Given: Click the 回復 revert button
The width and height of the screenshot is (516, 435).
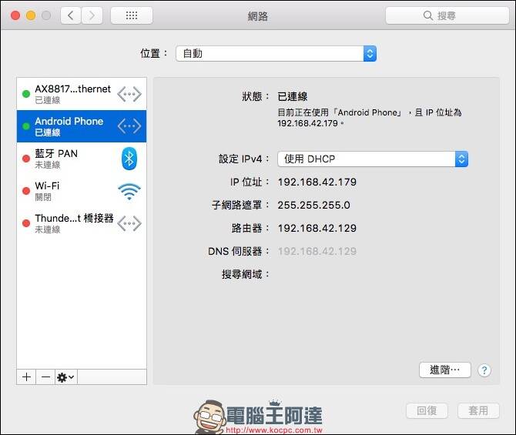Looking at the screenshot, I should (427, 410).
